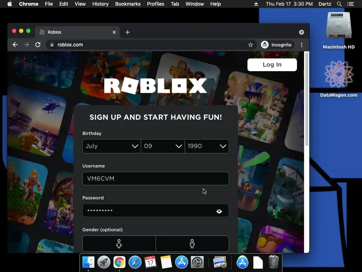Open the Bookmarks menu
Viewport: 362px width, 272px height.
click(128, 4)
